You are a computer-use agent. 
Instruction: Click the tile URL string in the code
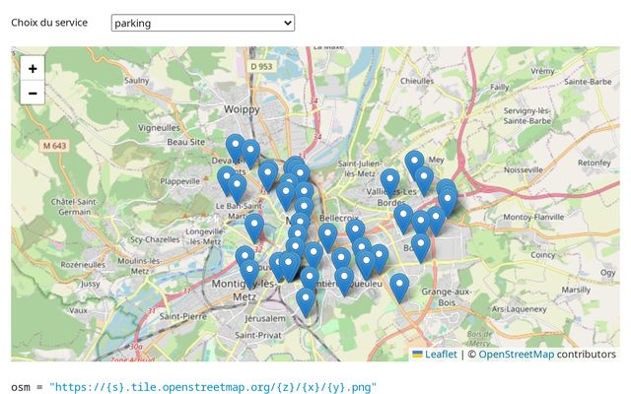pyautogui.click(x=213, y=387)
